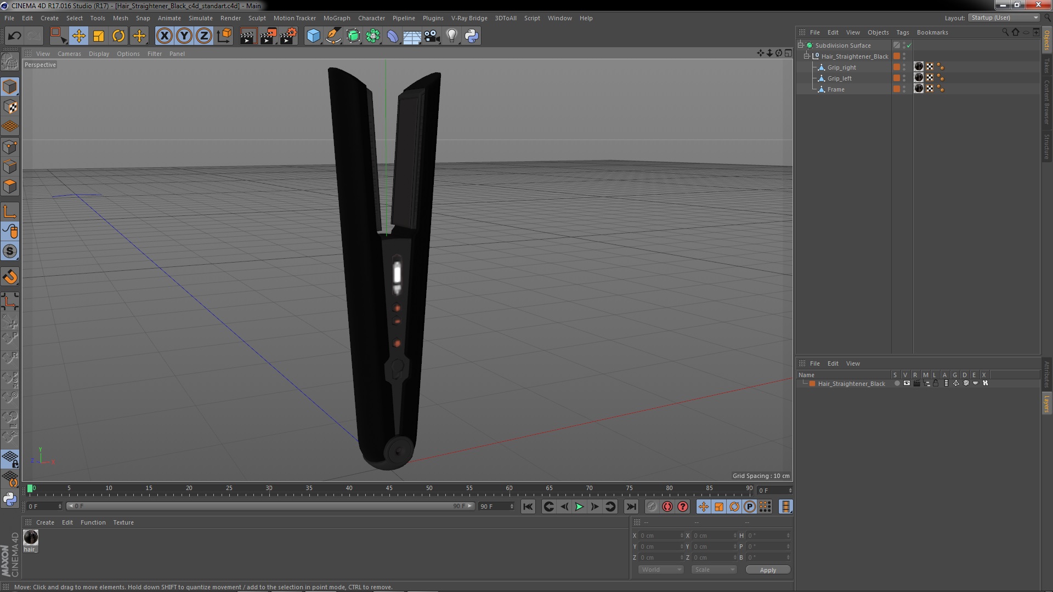Add a Camera object
Image resolution: width=1053 pixels, height=592 pixels.
432,36
